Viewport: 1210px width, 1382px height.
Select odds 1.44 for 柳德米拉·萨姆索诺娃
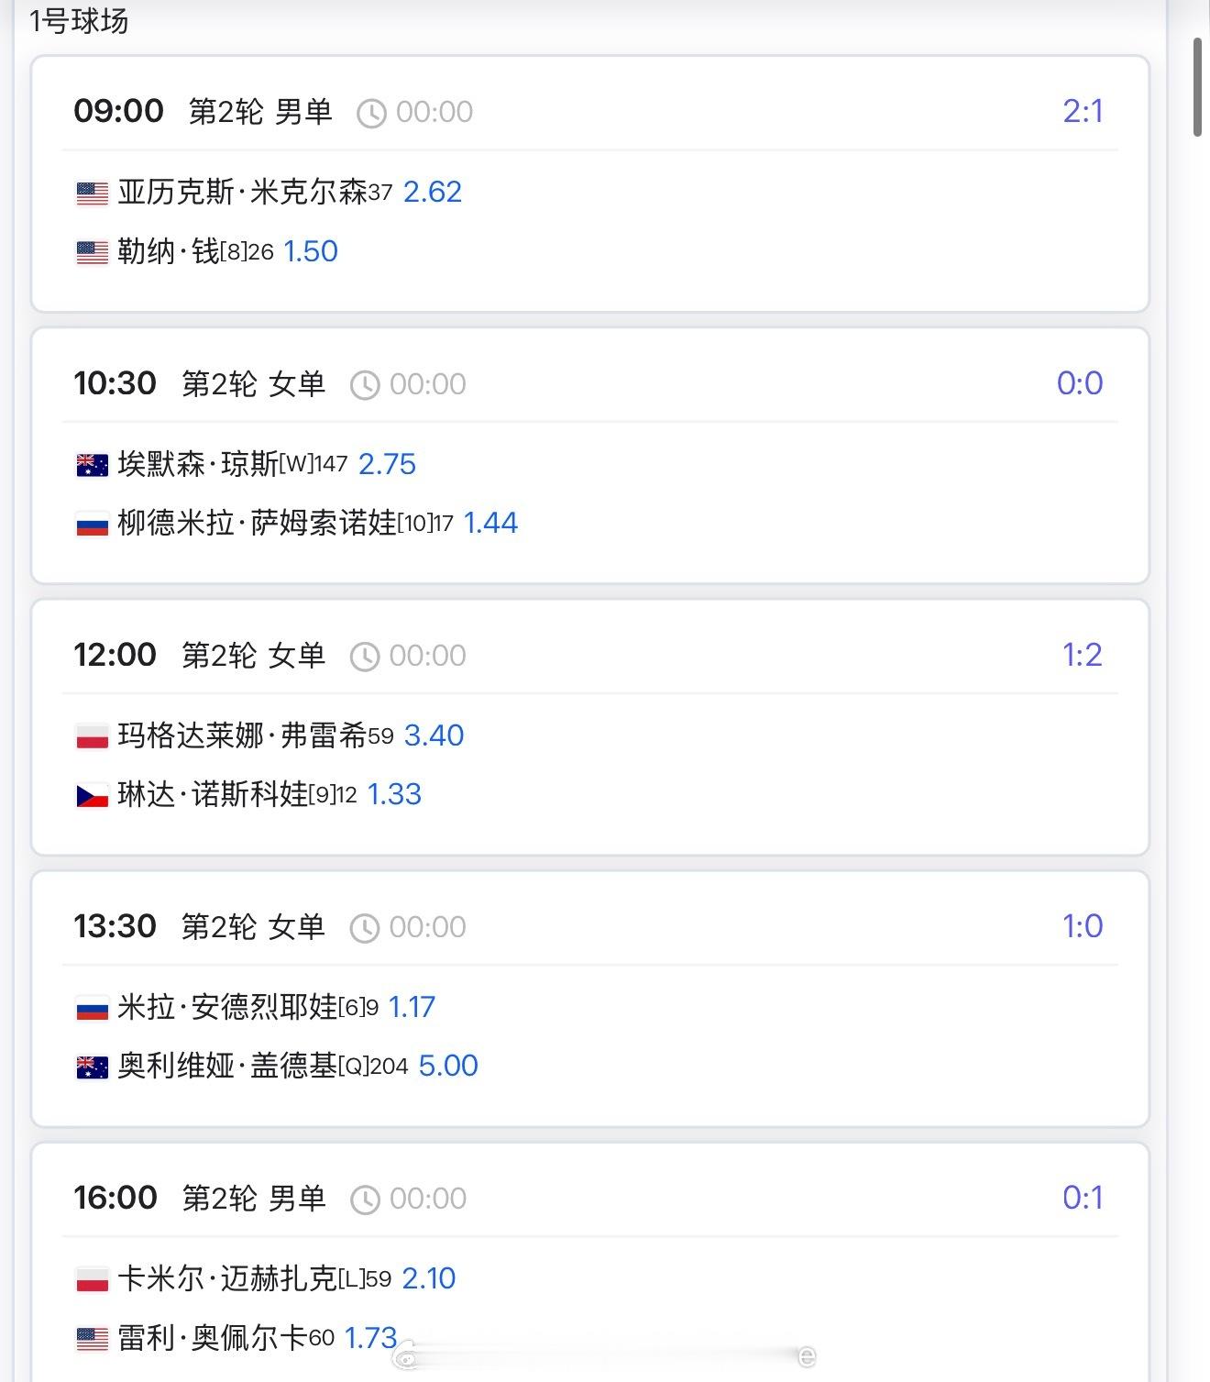click(x=490, y=523)
